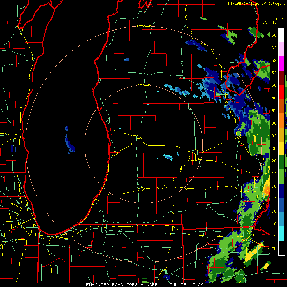The width and height of the screenshot is (287, 287).
Task: Click the 'ENHANCED ECHO TOPS - KGRR' caption
Action: (x=123, y=285)
